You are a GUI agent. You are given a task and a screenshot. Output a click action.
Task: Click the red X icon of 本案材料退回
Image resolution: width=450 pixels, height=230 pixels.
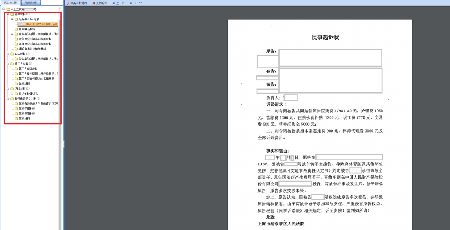click(68, 3)
